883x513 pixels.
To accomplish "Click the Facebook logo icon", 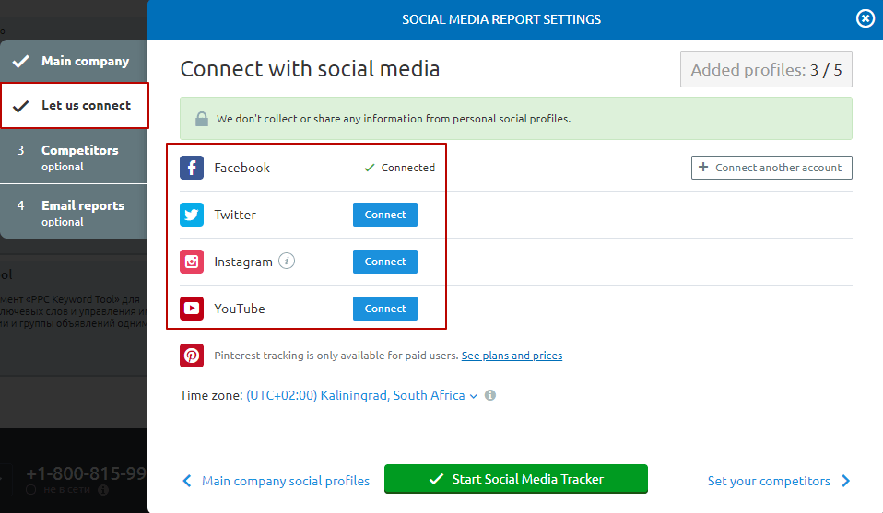I will point(192,168).
